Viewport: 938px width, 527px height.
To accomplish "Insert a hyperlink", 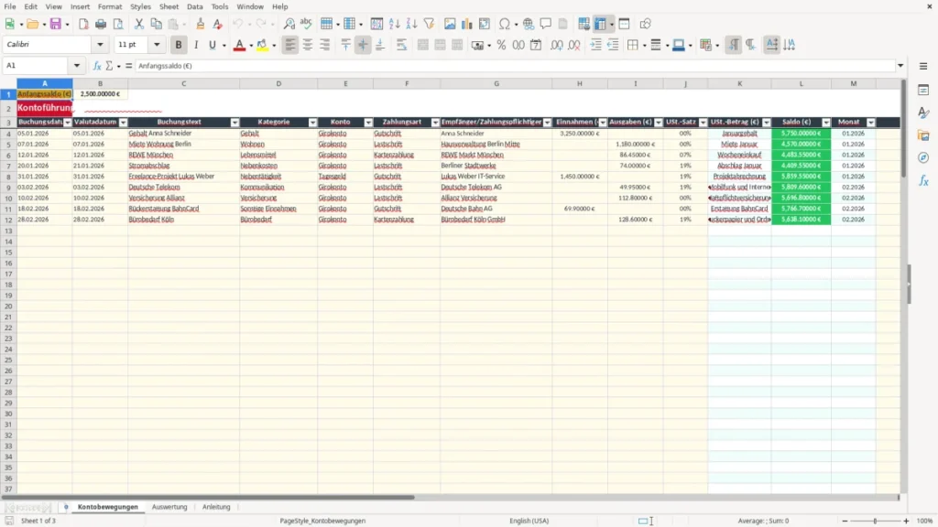I will (x=529, y=24).
